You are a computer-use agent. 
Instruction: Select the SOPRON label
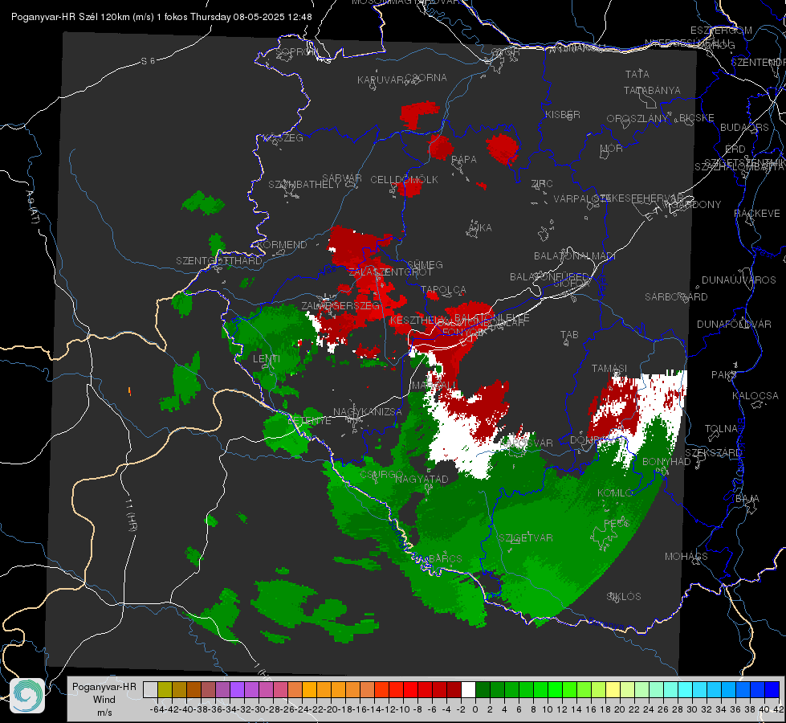(x=295, y=51)
